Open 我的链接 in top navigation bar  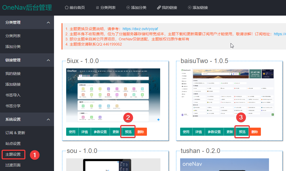coord(167,8)
